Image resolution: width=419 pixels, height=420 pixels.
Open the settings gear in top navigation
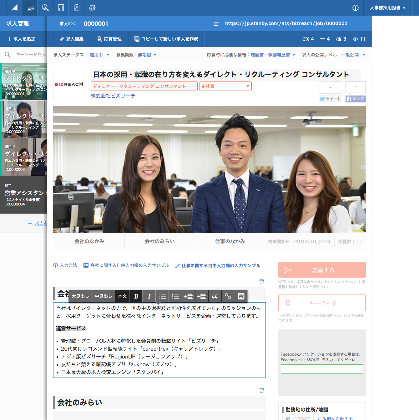[x=92, y=8]
